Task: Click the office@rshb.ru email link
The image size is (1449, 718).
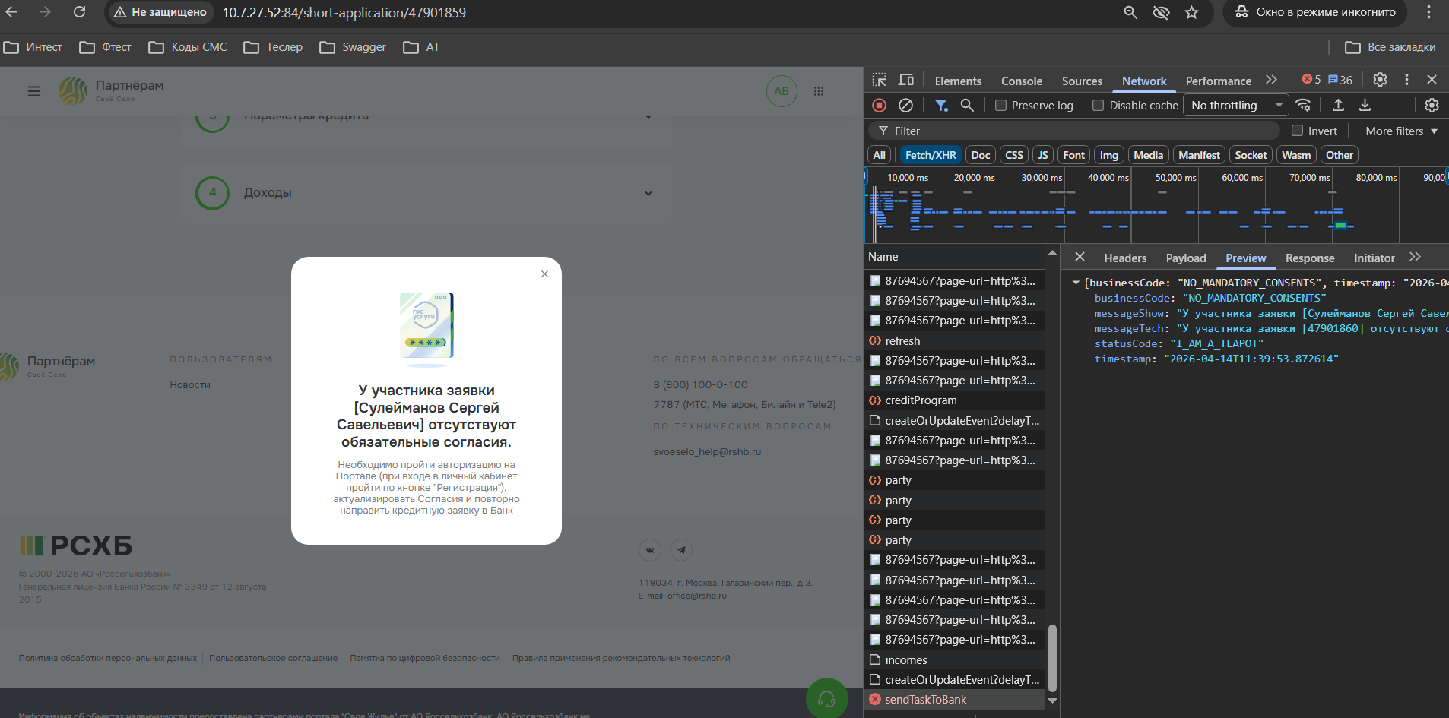Action: [697, 596]
